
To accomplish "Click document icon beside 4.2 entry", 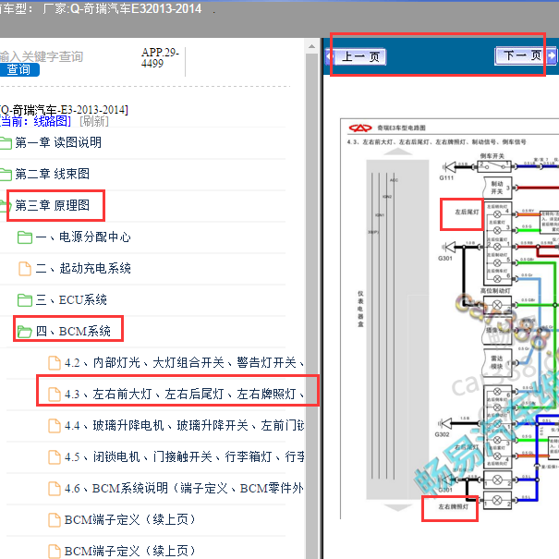I will point(55,363).
